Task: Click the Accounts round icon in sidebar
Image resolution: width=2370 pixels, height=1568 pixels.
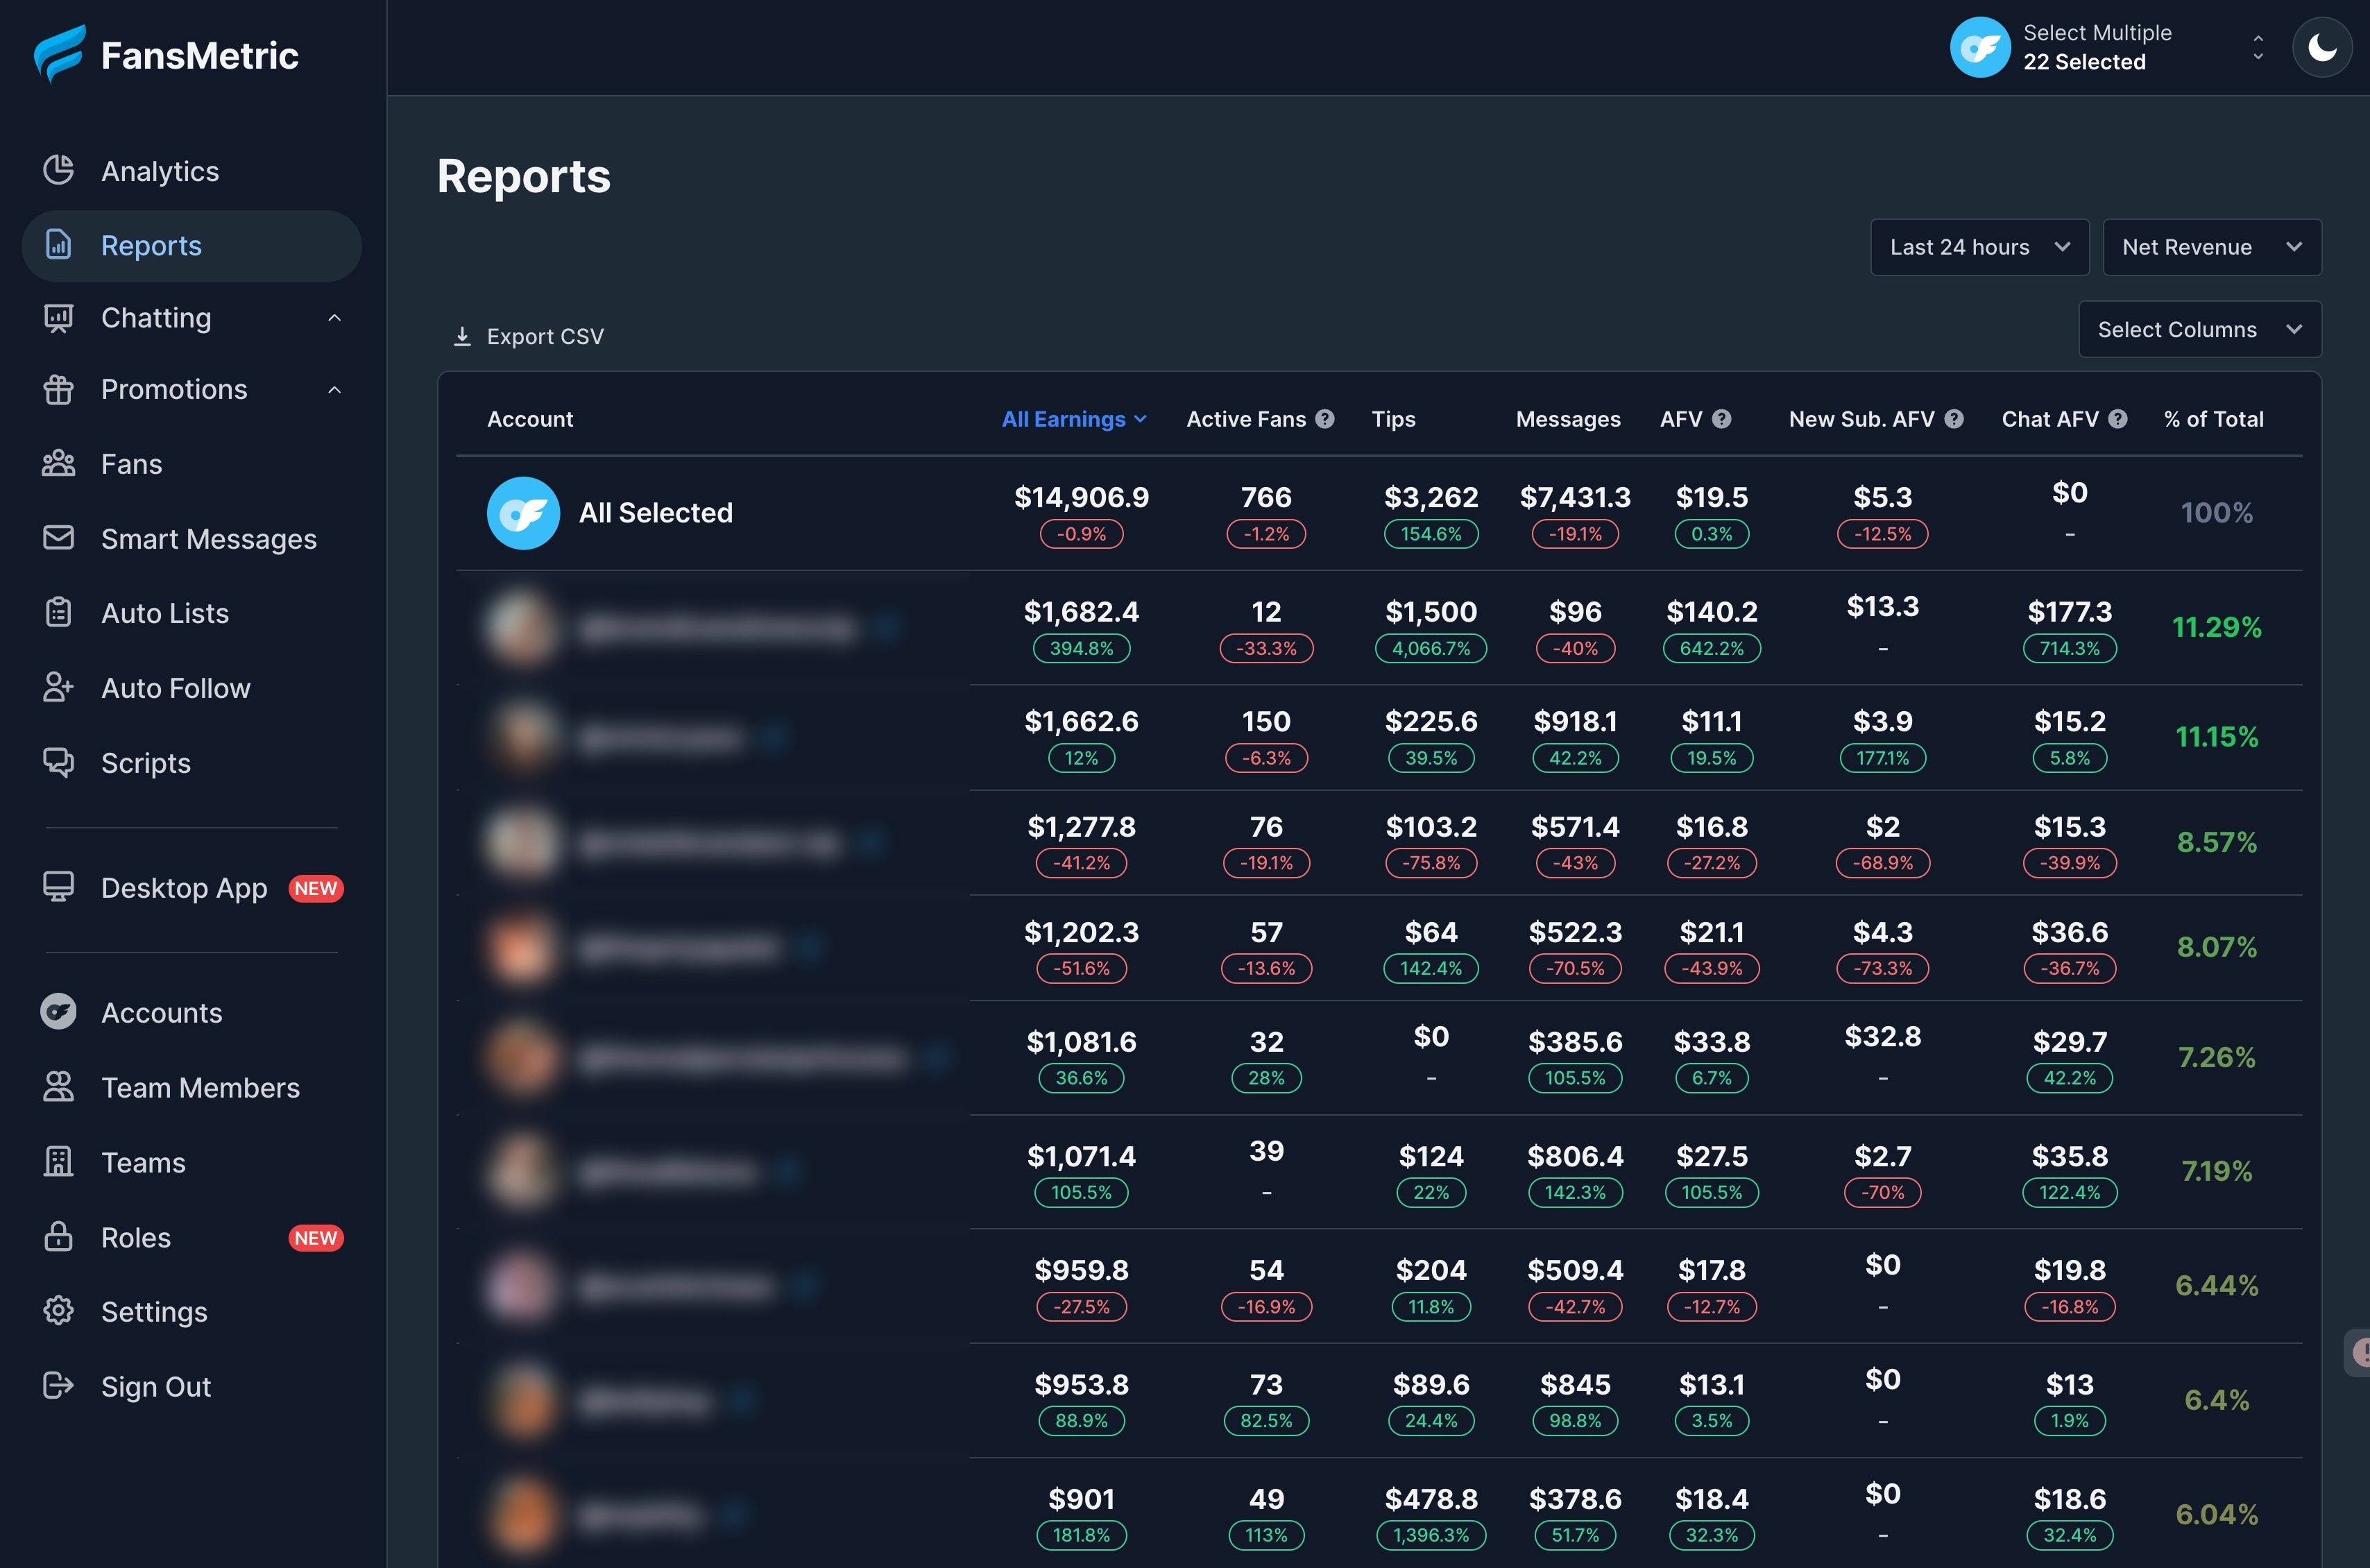Action: click(59, 1012)
